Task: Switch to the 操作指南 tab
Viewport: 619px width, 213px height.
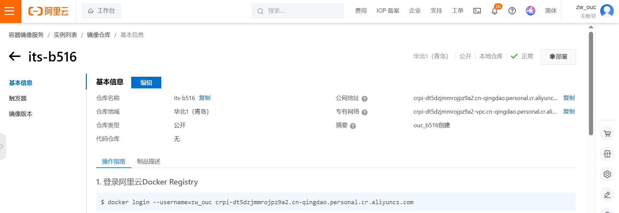Action: tap(114, 162)
